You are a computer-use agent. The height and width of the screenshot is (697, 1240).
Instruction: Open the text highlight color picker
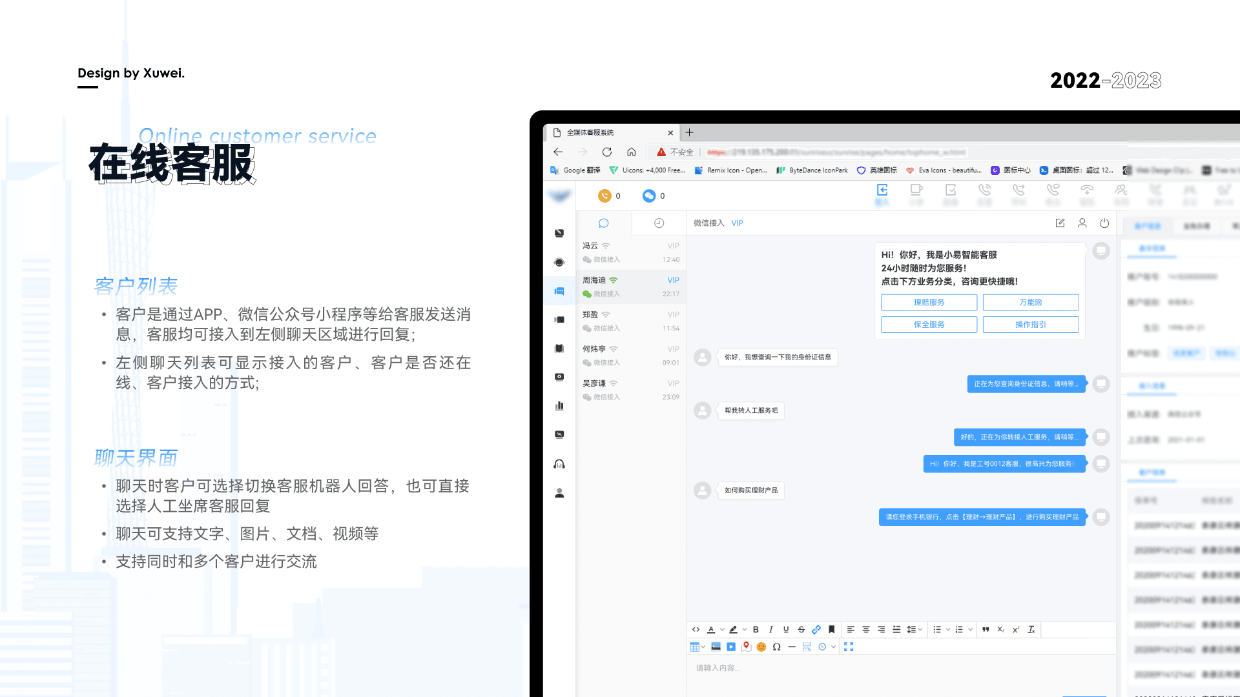734,629
